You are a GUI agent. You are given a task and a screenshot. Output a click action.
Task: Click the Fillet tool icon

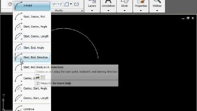tap(66, 4)
